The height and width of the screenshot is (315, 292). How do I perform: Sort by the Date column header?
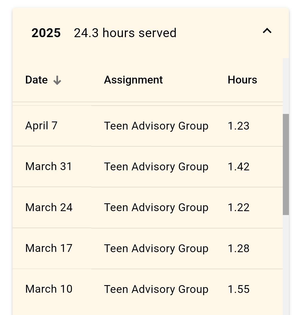(36, 80)
